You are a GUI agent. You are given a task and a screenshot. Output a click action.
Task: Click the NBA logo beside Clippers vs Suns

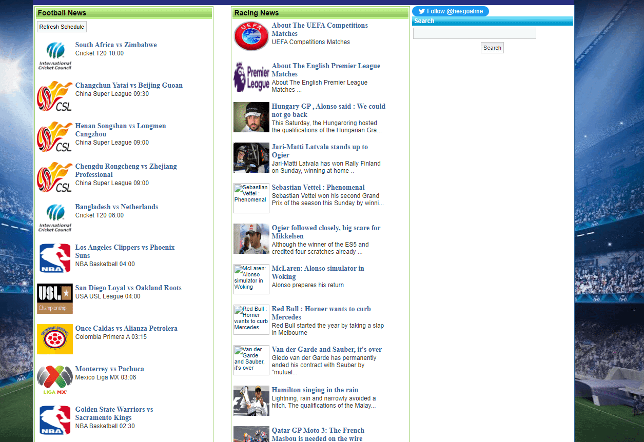pos(55,258)
